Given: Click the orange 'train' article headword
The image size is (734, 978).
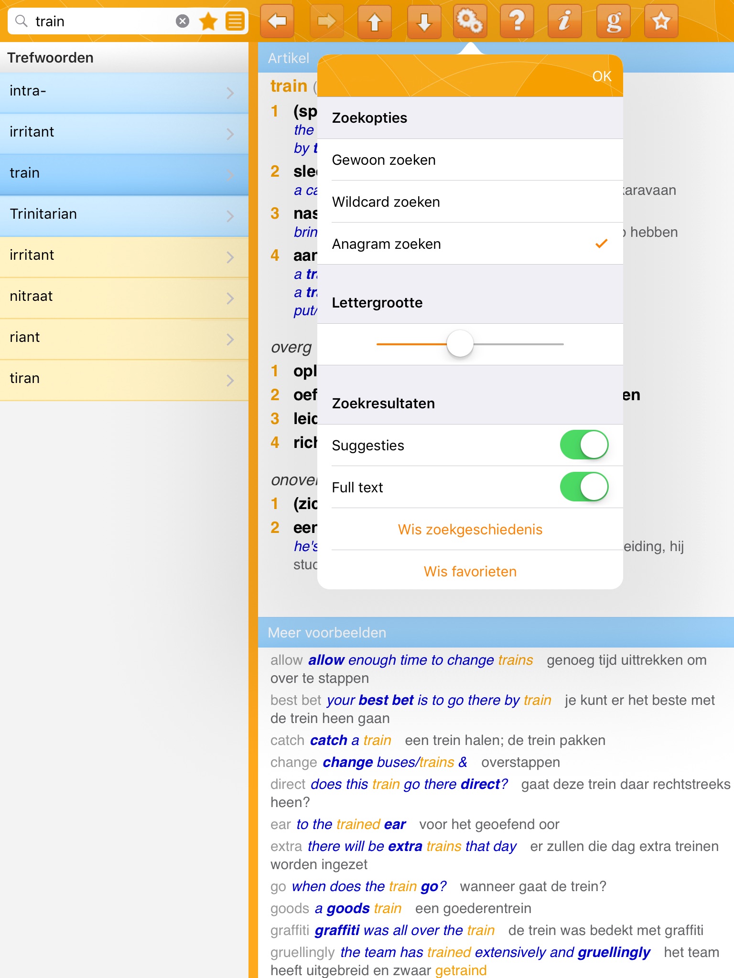Looking at the screenshot, I should pos(289,86).
